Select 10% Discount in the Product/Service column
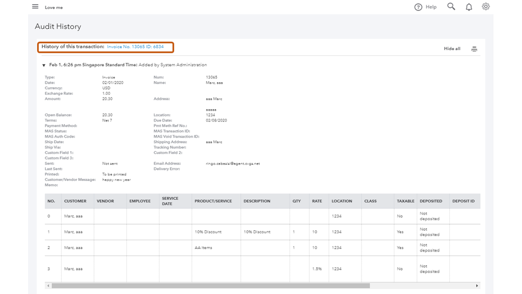This screenshot has width=522, height=294. tap(208, 232)
